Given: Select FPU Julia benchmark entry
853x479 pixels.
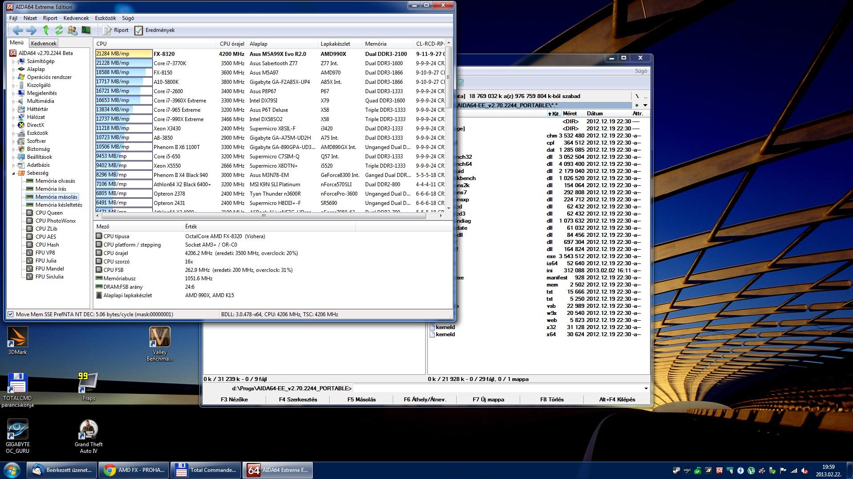Looking at the screenshot, I should [46, 261].
